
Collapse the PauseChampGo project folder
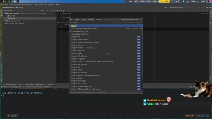[x=4, y=13]
